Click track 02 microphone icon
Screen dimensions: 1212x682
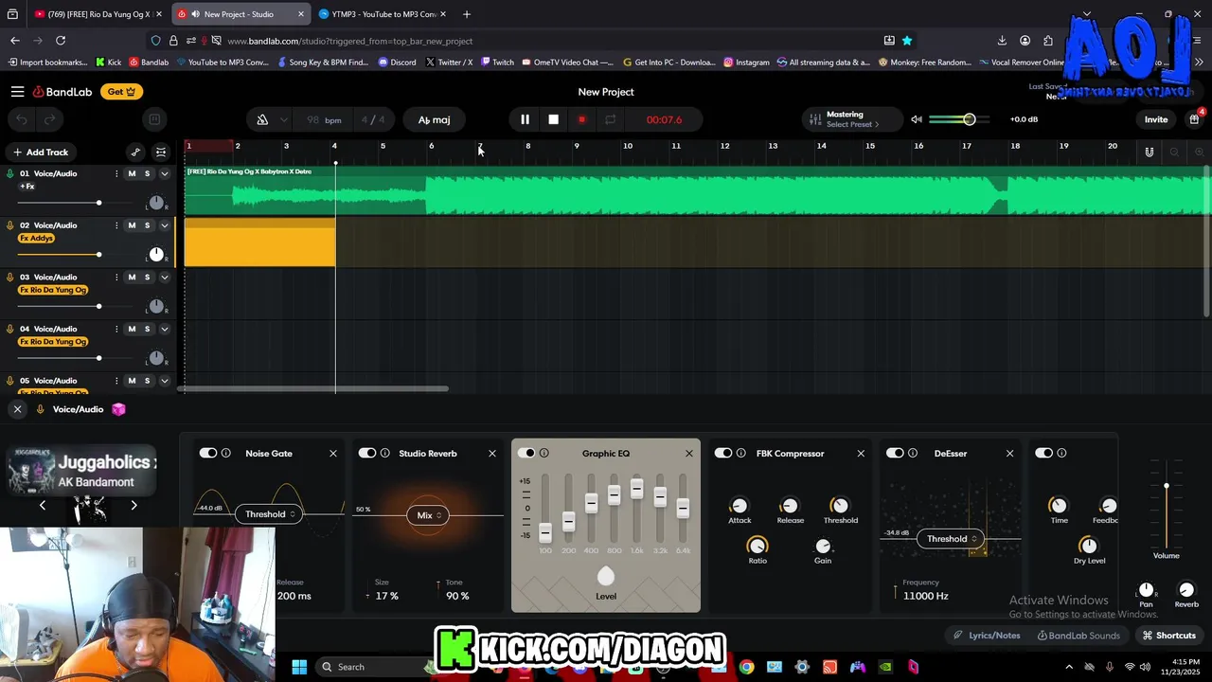pos(10,225)
